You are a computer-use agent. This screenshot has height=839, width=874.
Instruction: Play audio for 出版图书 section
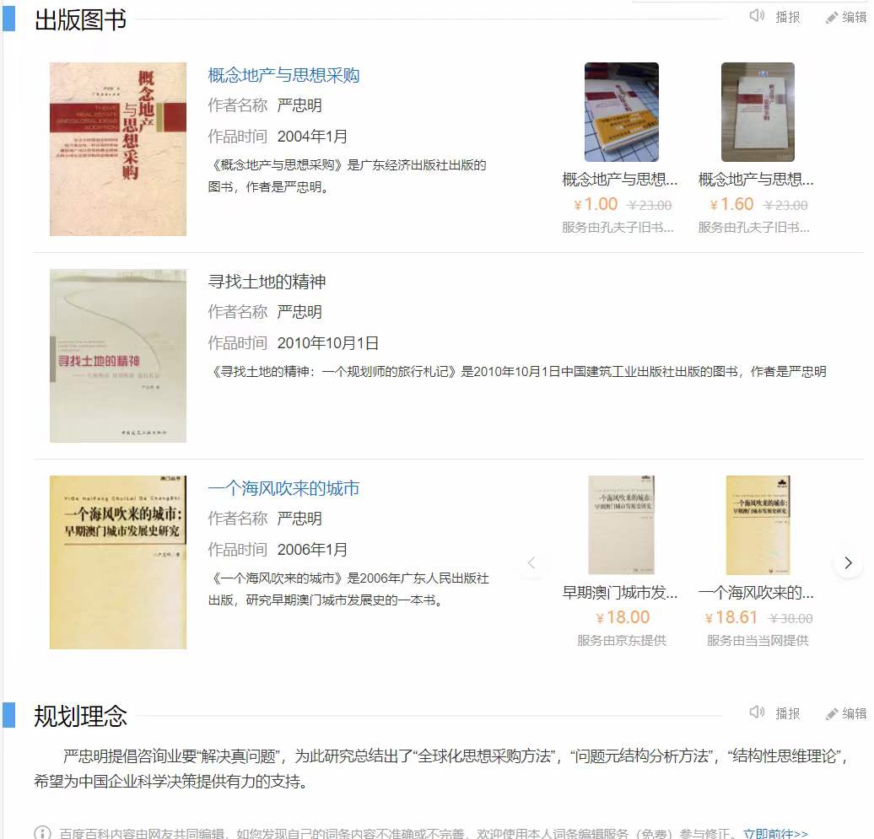774,17
